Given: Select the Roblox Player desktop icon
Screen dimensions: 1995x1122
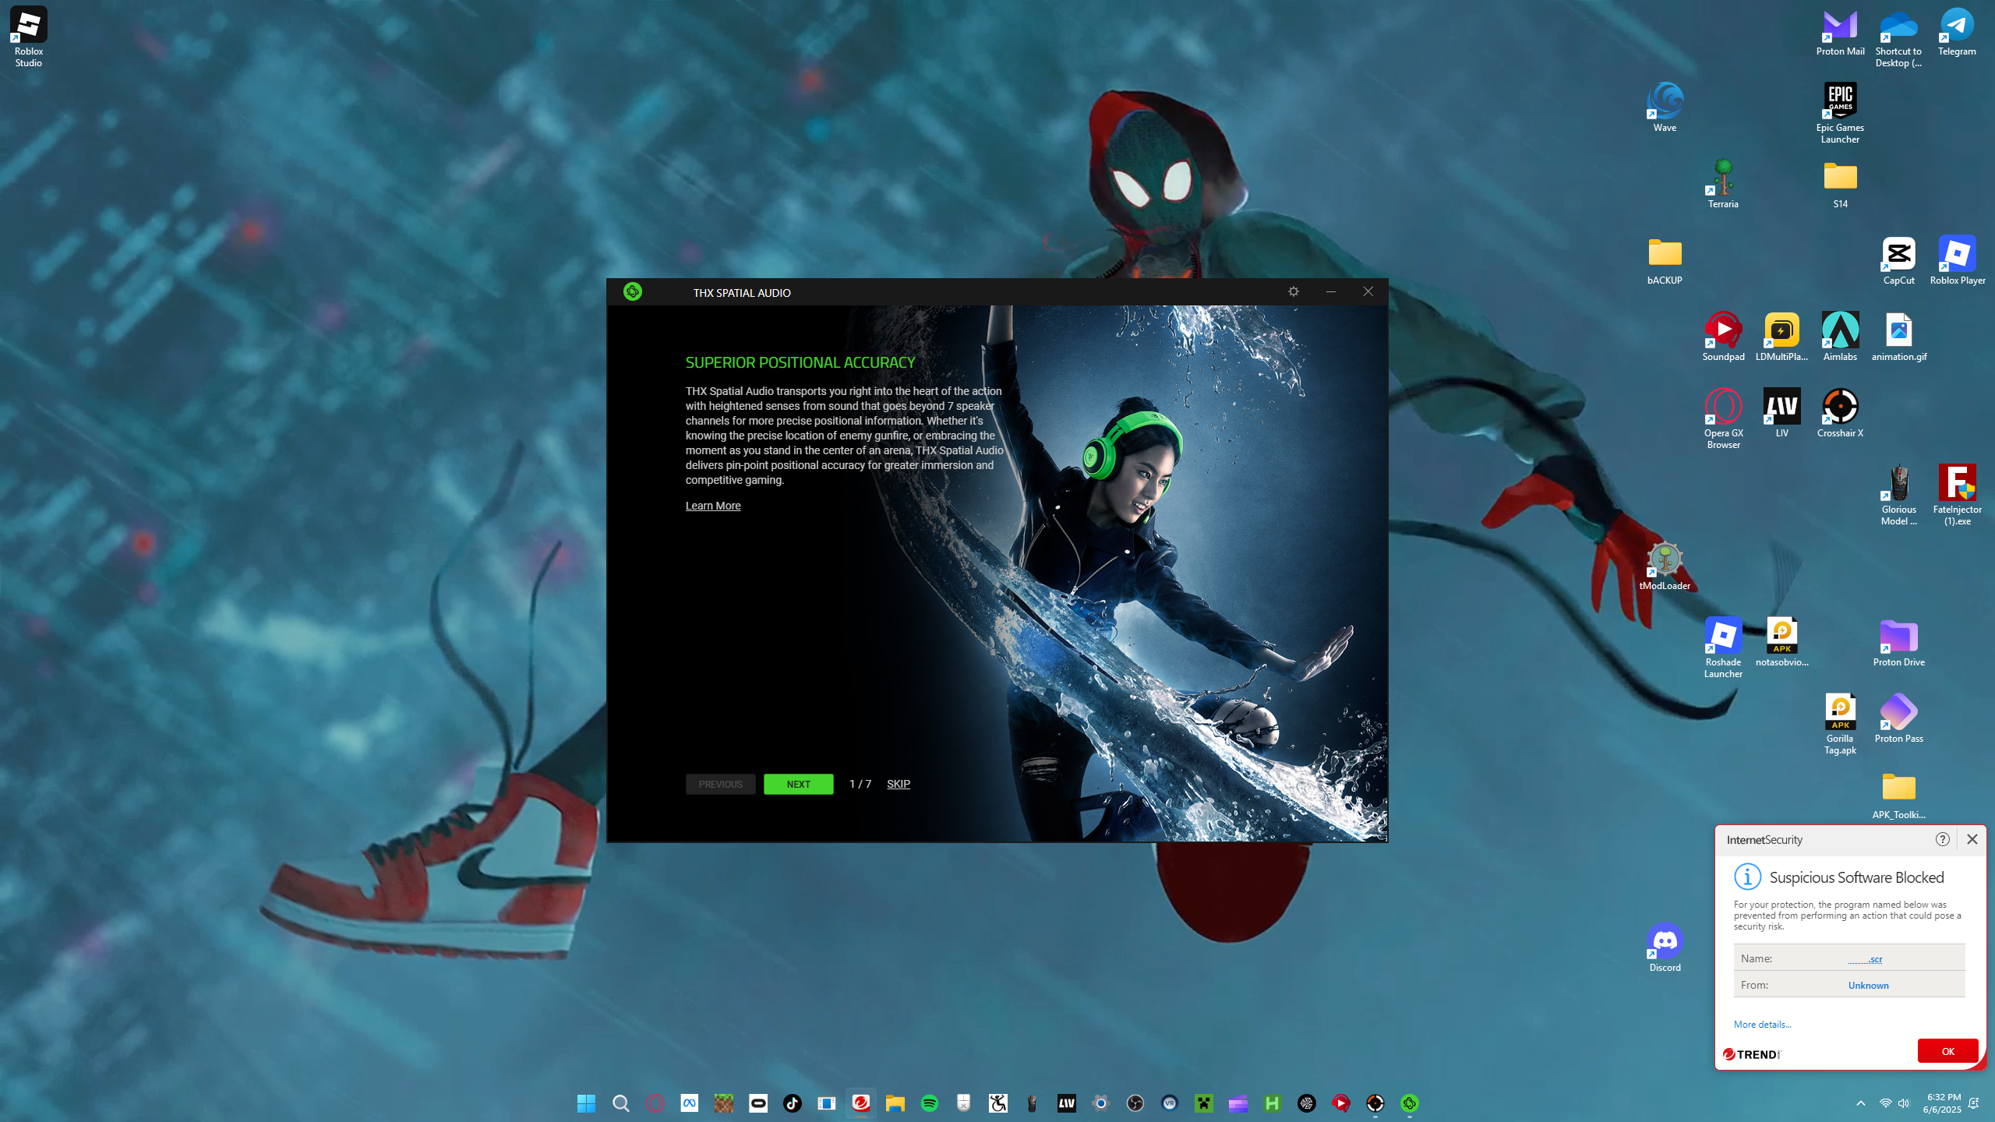Looking at the screenshot, I should pyautogui.click(x=1957, y=260).
